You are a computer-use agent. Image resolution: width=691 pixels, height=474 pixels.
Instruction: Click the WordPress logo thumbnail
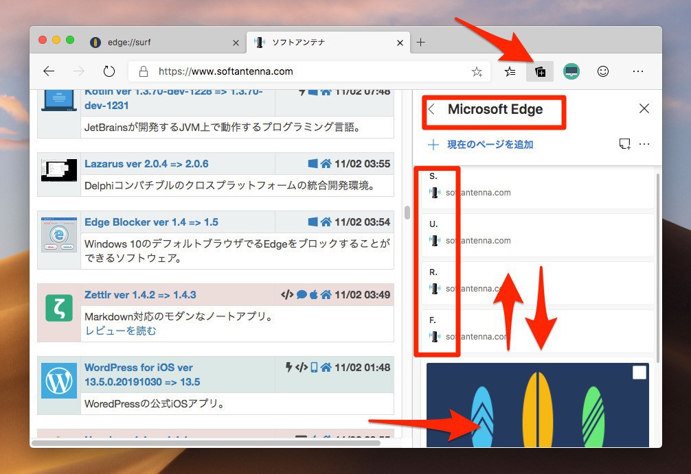coord(59,381)
